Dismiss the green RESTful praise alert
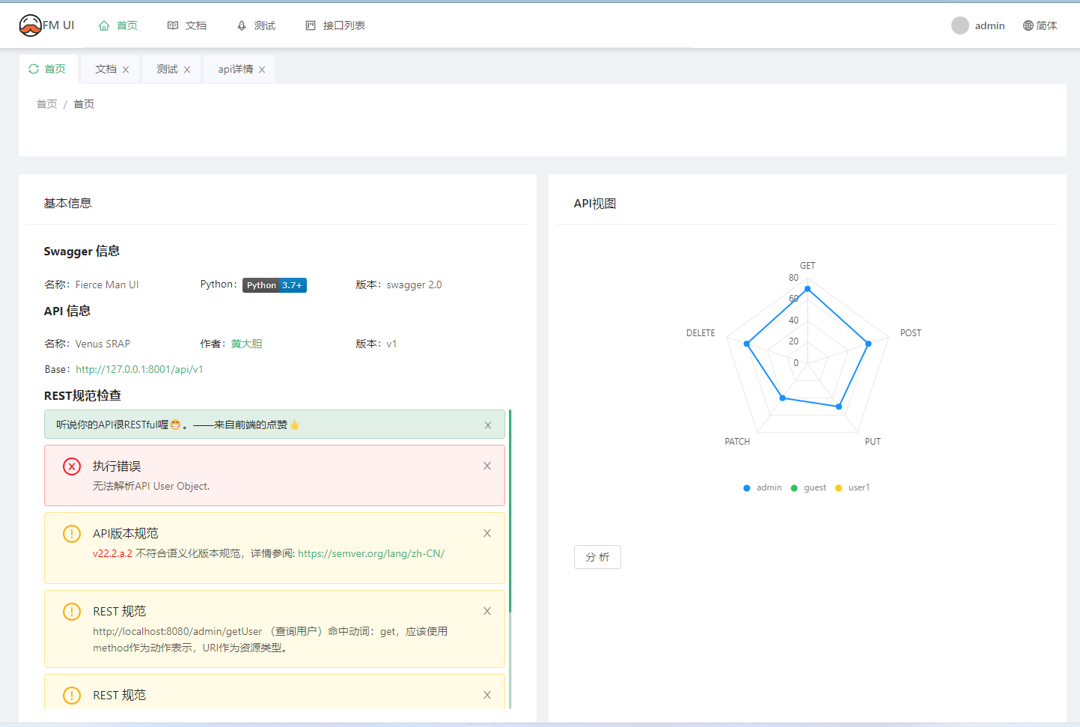 point(488,425)
